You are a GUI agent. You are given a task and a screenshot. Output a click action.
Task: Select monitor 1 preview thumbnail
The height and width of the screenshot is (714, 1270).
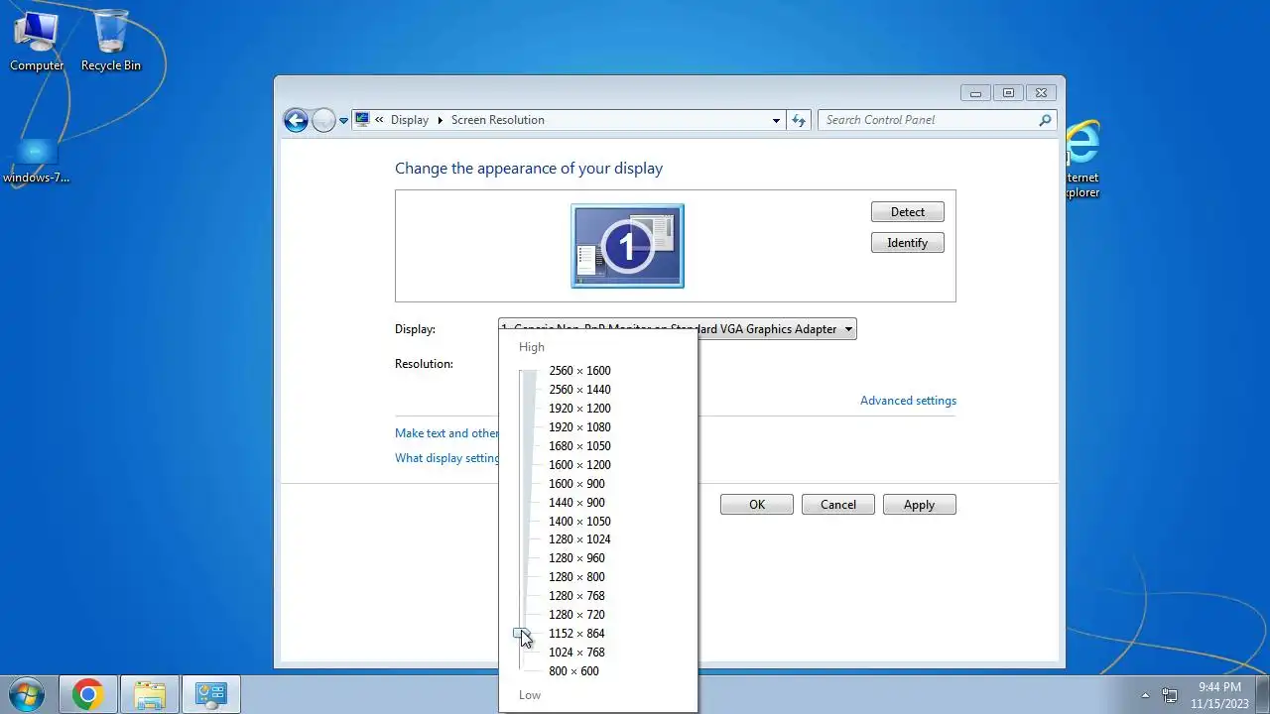coord(627,246)
